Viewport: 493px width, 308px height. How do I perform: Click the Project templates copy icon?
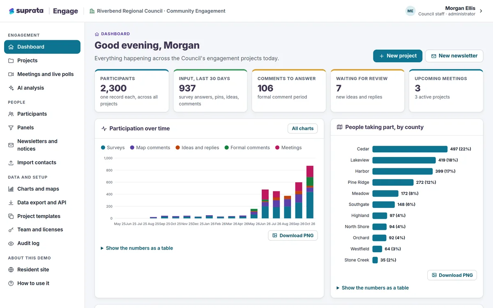click(x=11, y=216)
